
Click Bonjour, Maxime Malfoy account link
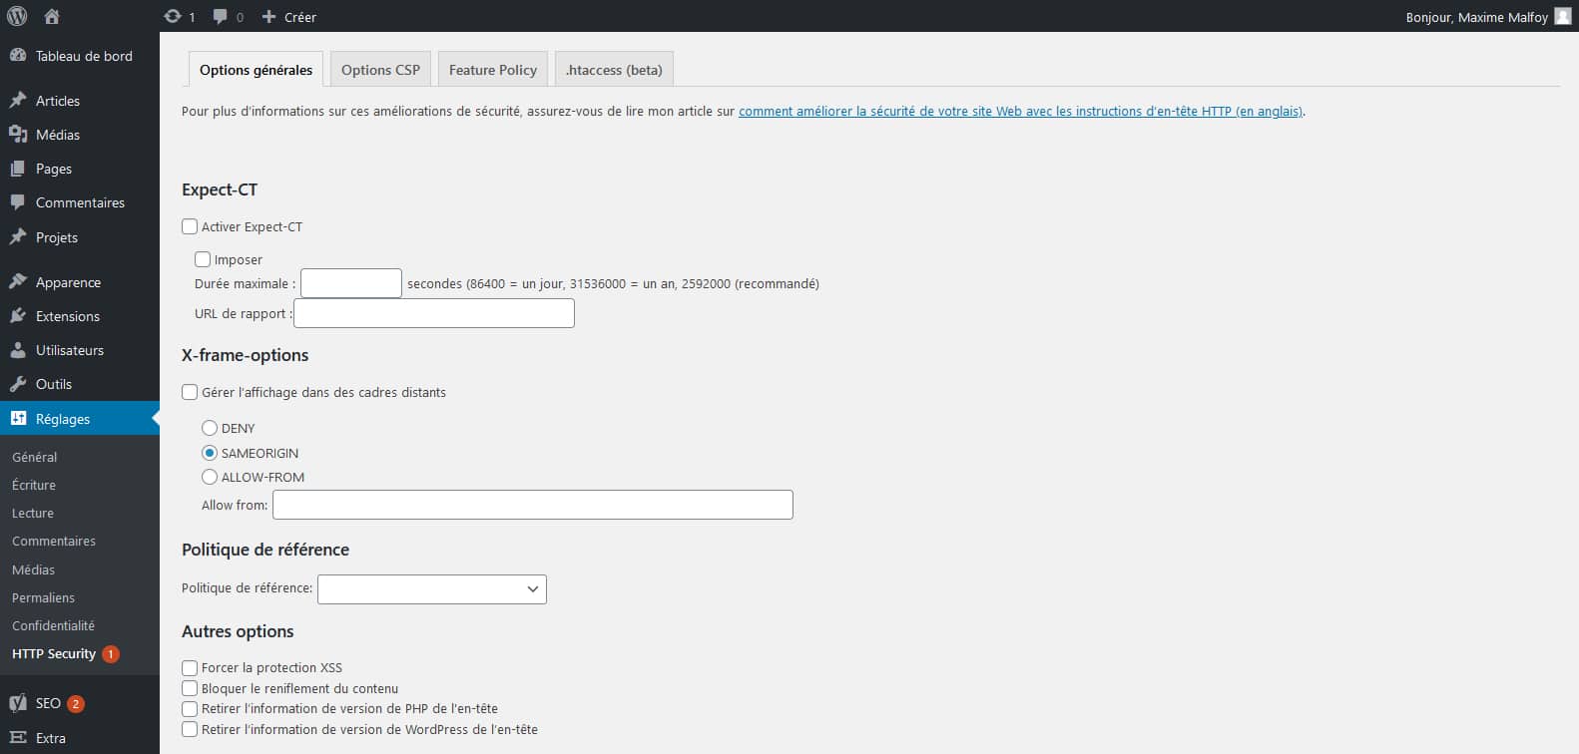(1477, 17)
